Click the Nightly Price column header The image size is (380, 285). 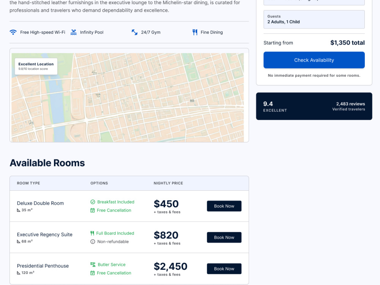click(x=168, y=183)
